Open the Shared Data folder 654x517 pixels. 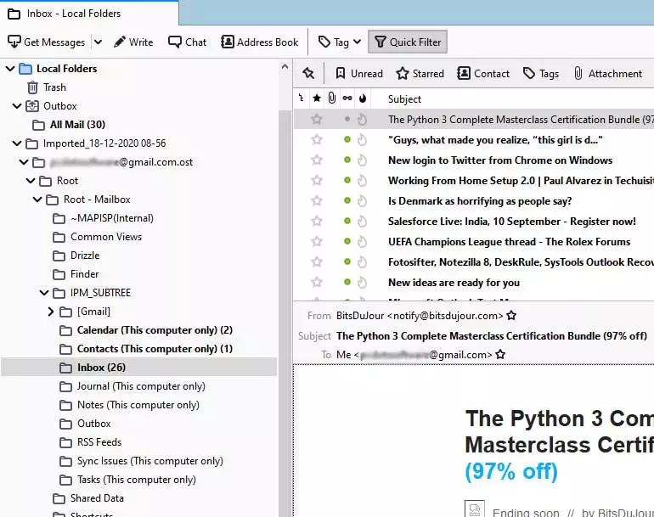tap(97, 498)
